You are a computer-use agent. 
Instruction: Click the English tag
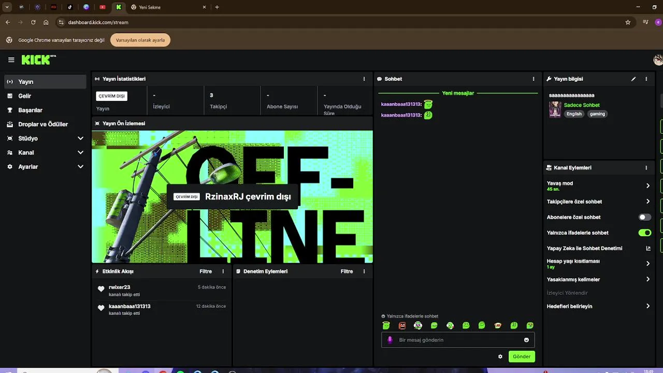coord(574,114)
